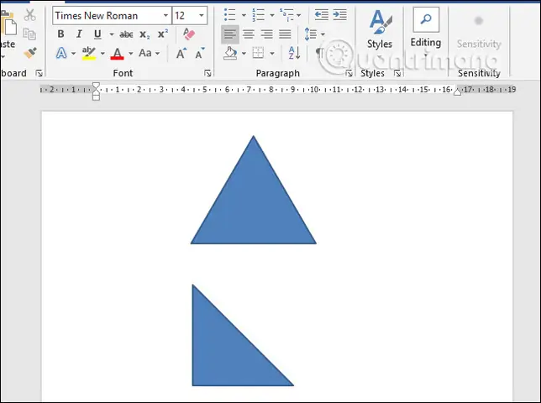Open the font name dropdown arrow
Image resolution: width=541 pixels, height=403 pixels.
coord(166,15)
